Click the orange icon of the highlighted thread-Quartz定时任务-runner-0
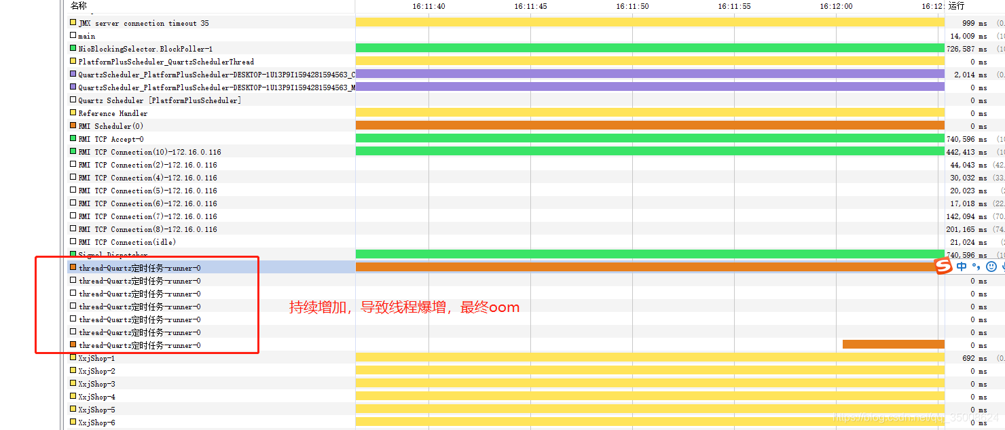The width and height of the screenshot is (1005, 430). [73, 267]
